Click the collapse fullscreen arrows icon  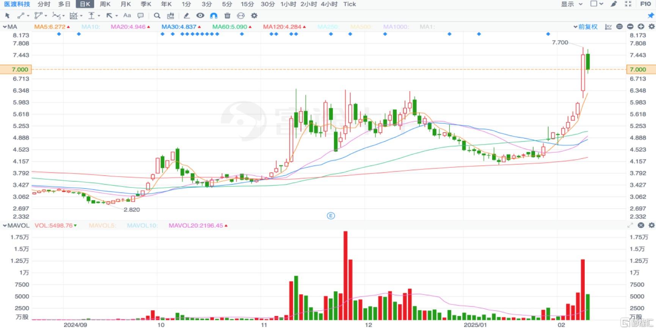628,4
